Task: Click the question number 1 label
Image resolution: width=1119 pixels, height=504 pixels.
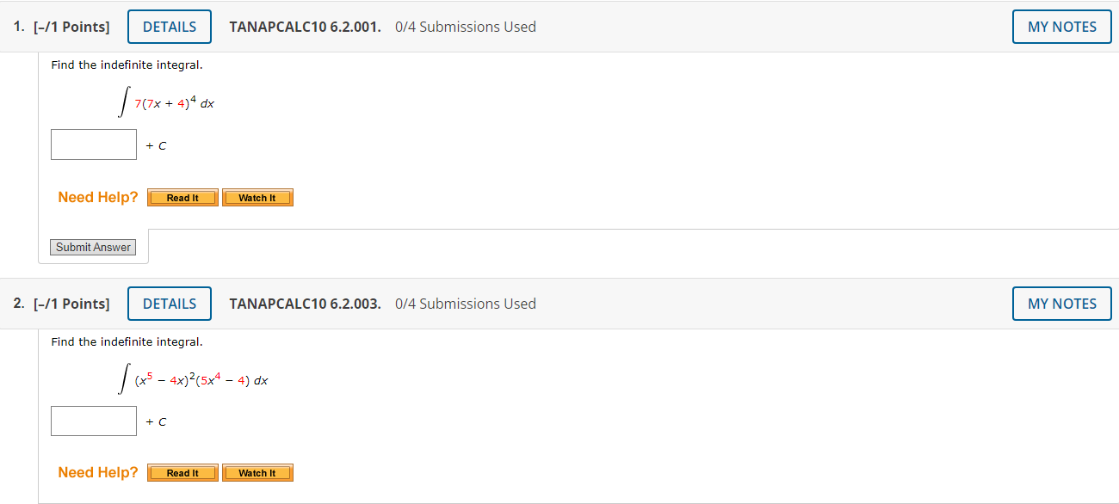Action: tap(15, 26)
